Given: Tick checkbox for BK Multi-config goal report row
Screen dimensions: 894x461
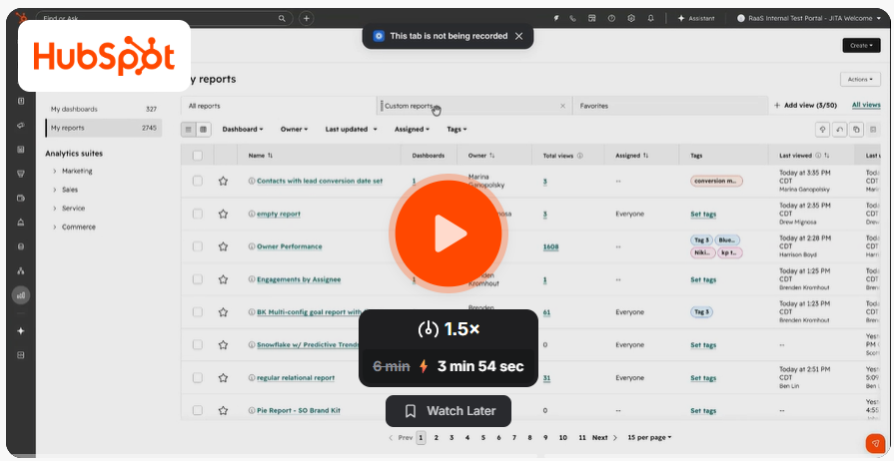Looking at the screenshot, I should click(x=197, y=311).
